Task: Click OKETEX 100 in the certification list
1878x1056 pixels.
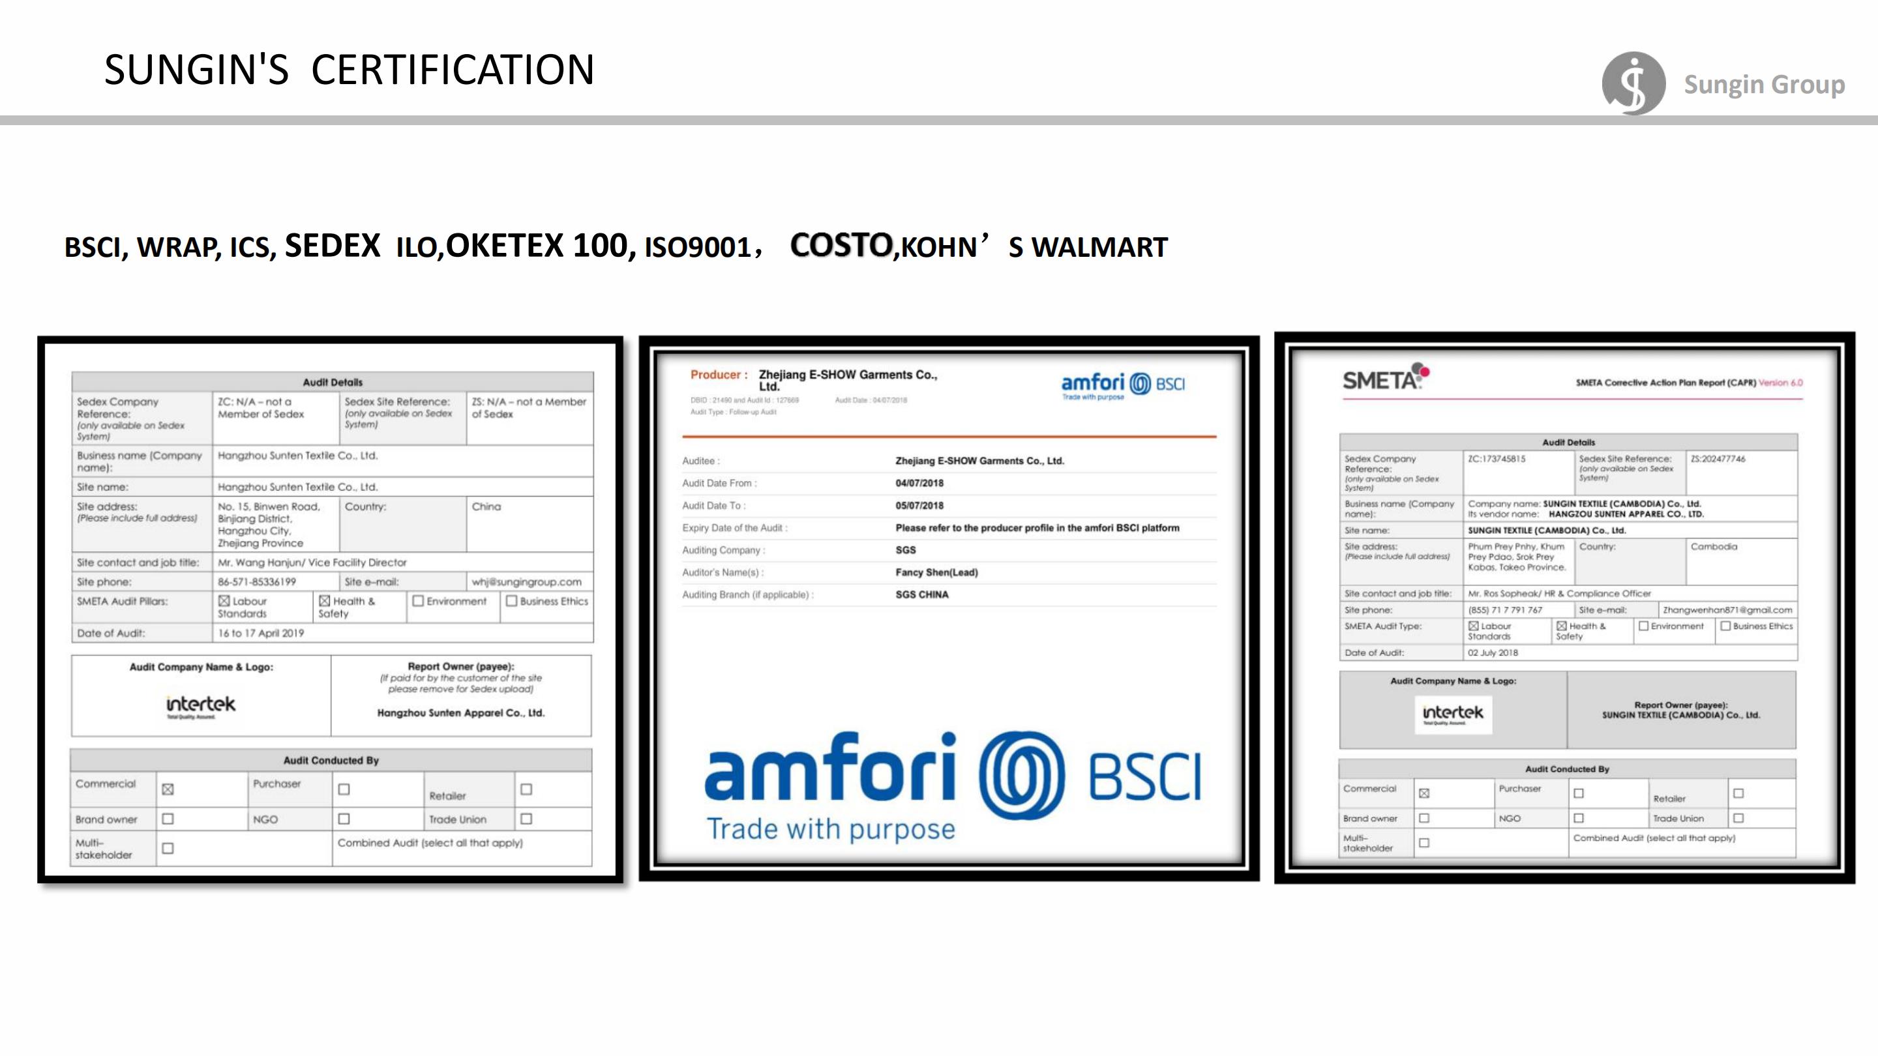Action: coord(537,246)
